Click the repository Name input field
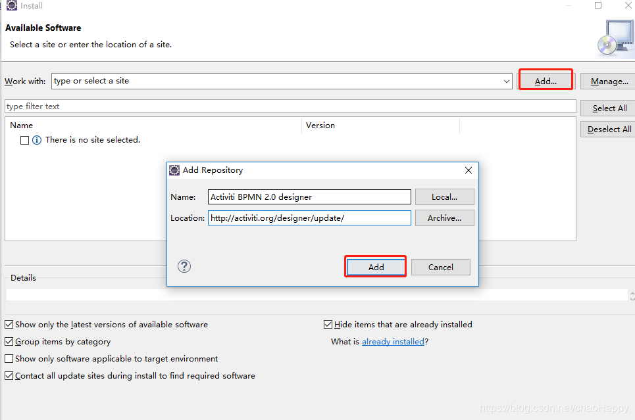This screenshot has height=420, width=635. 309,197
